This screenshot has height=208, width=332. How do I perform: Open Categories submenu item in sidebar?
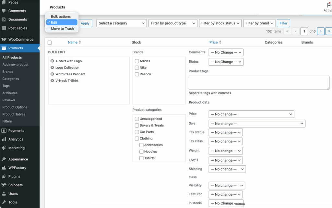click(x=11, y=79)
